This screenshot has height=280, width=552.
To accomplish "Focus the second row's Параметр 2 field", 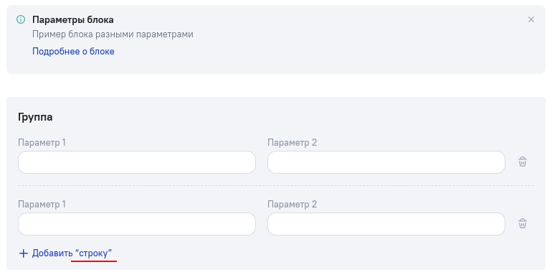I will (386, 224).
